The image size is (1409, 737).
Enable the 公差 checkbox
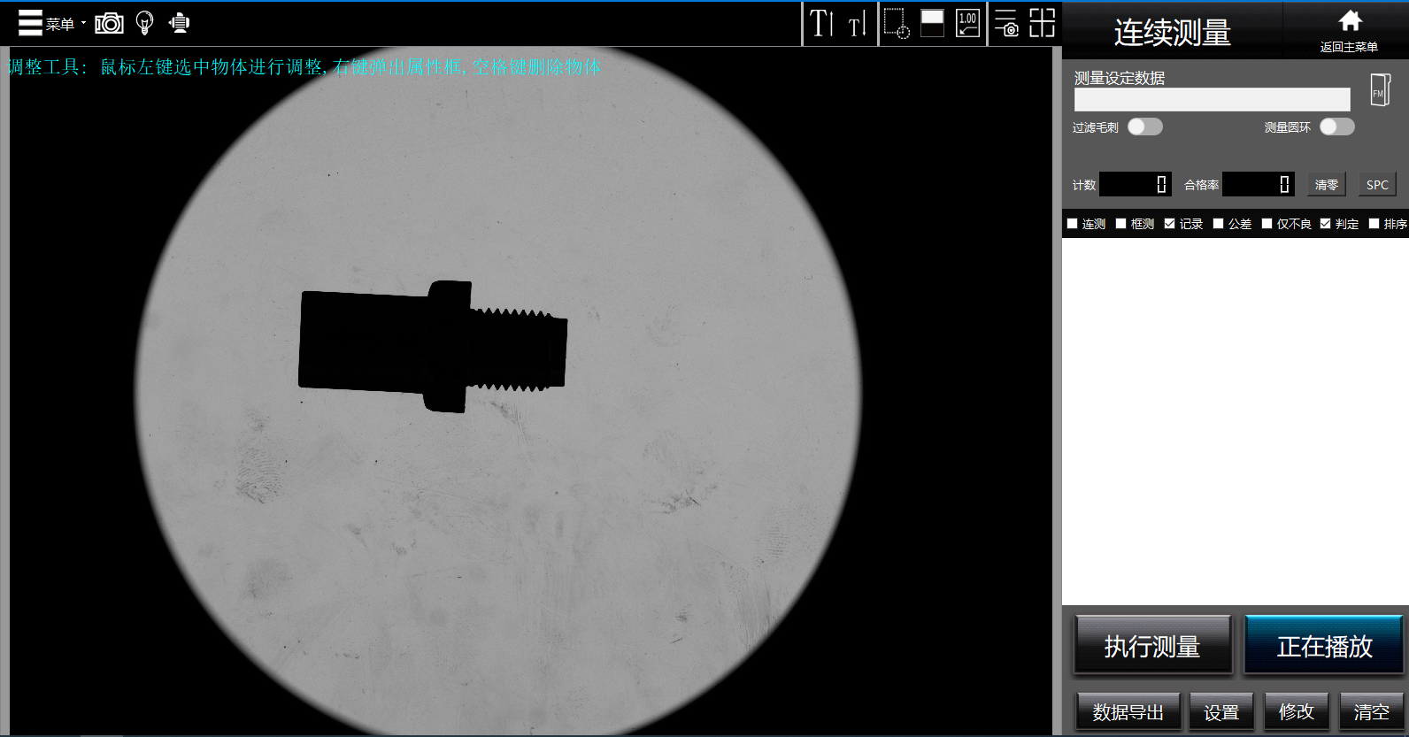(1218, 224)
